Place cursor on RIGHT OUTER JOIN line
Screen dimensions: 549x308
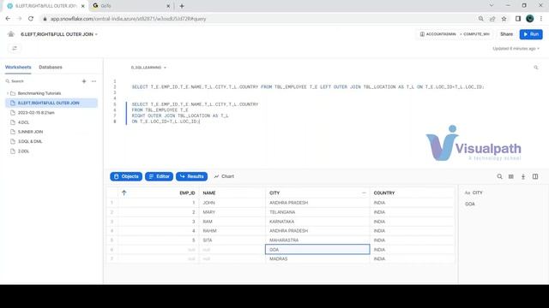point(180,115)
